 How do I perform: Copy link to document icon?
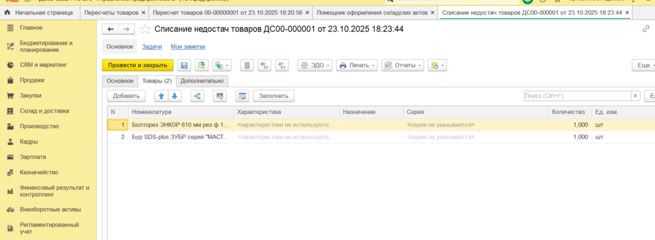(646, 29)
